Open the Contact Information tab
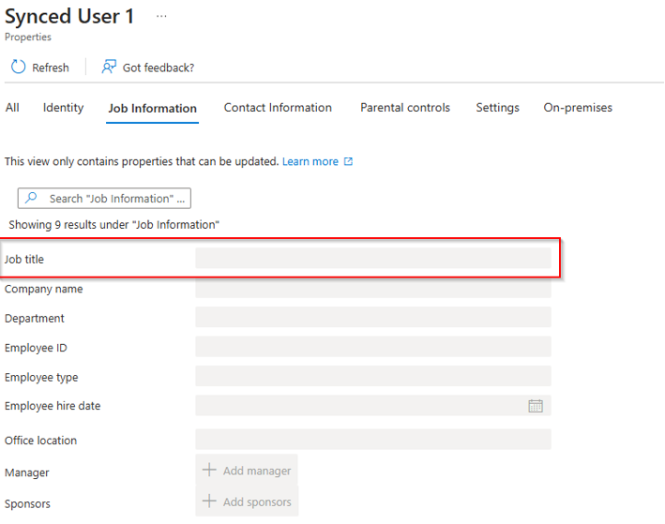665x524 pixels. coord(278,108)
